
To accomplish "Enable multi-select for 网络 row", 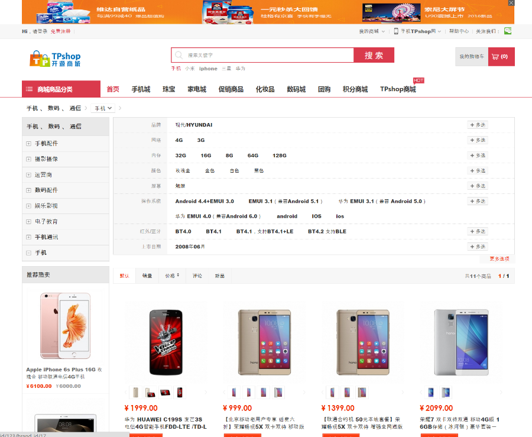I will [478, 140].
